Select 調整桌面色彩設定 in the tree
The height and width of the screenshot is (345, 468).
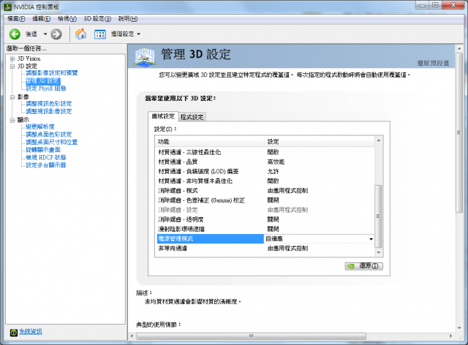tap(49, 134)
